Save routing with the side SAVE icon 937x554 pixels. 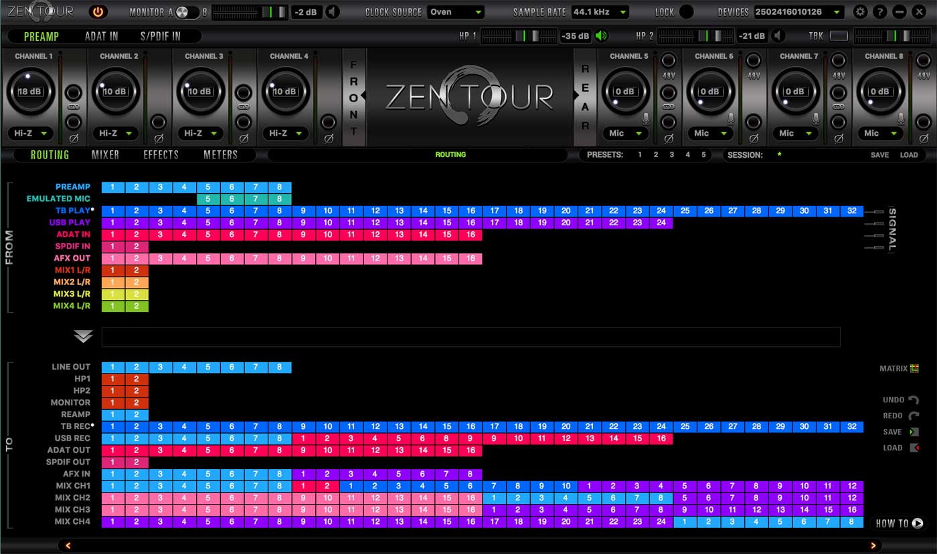(x=914, y=432)
